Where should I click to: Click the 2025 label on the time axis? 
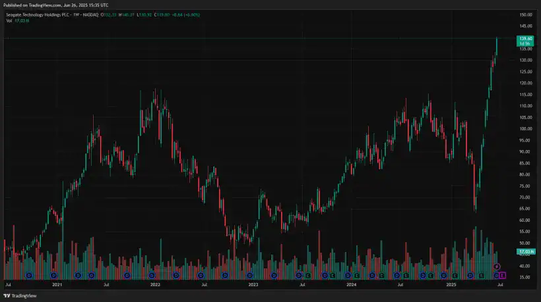[x=451, y=285]
